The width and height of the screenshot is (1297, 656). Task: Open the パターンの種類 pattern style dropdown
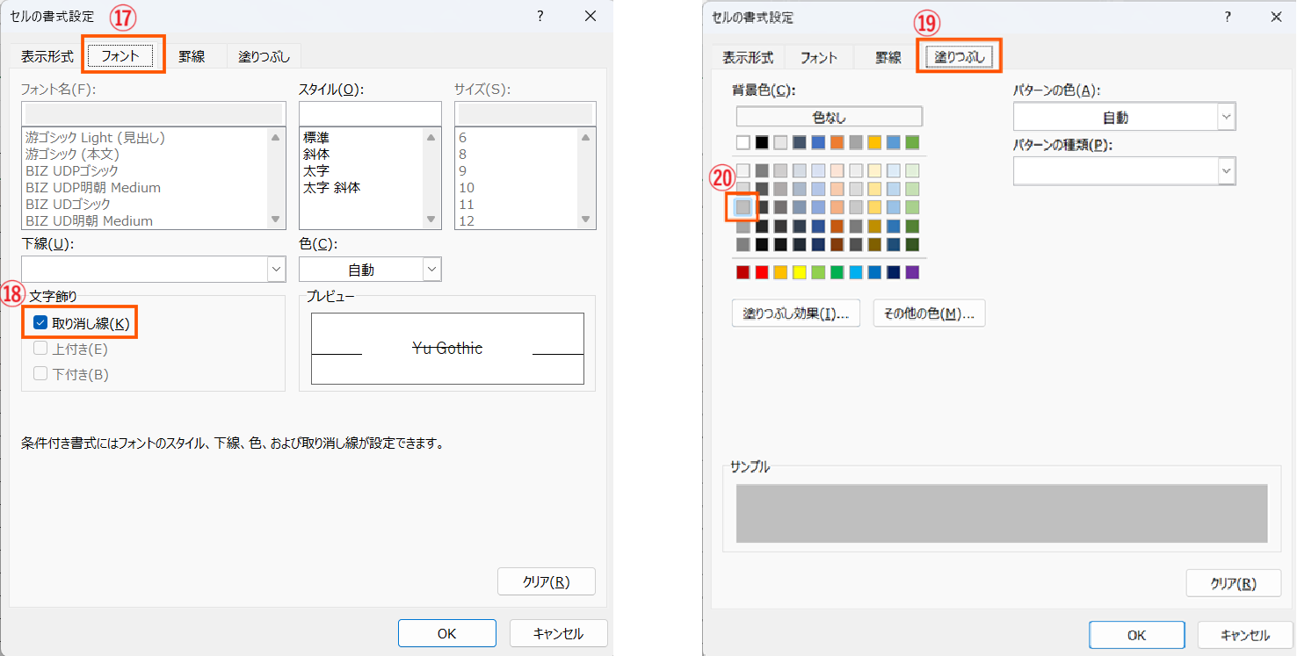click(1226, 171)
